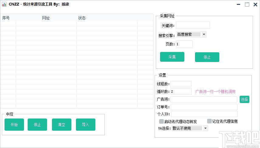Click the 清空 button
260x148 pixels.
point(62,124)
